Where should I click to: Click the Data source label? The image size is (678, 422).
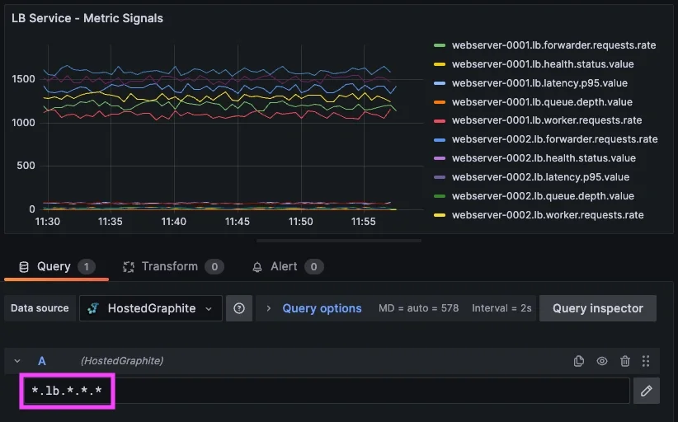pyautogui.click(x=40, y=308)
